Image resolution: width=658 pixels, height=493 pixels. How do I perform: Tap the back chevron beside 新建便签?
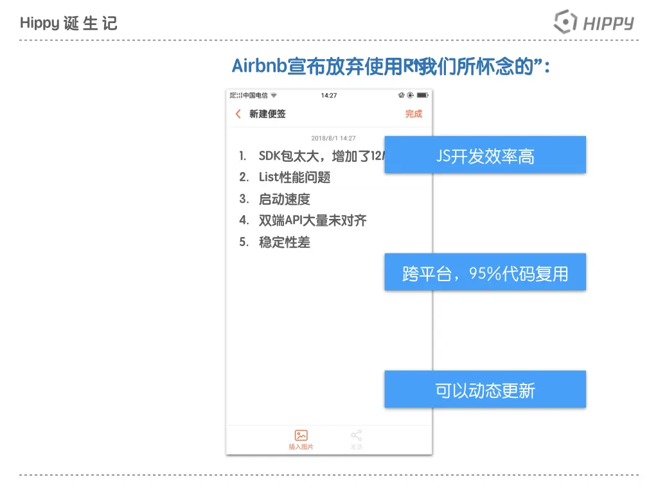point(238,114)
